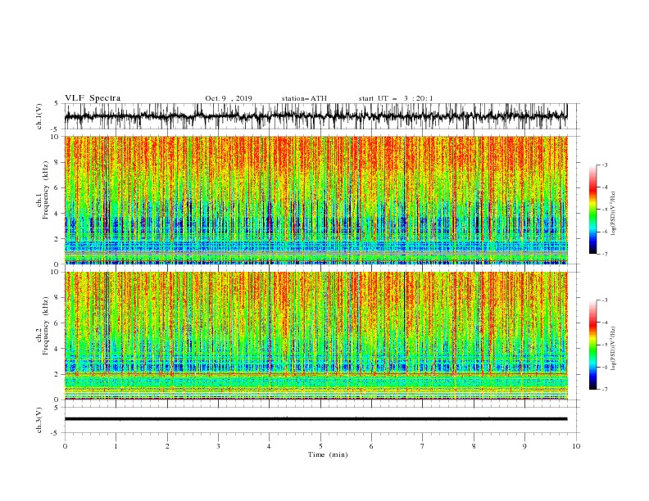Click the ch.1 spectrogram 8 kHz tick label
649x501 pixels.
(57, 162)
